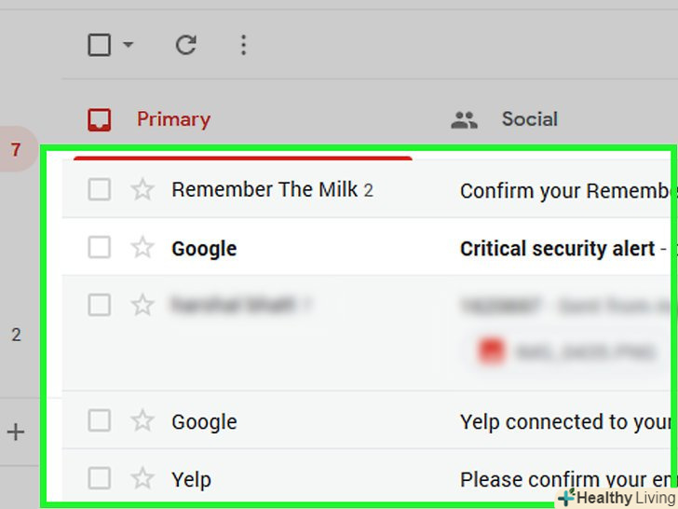Check the Yelp email checkbox
The height and width of the screenshot is (509, 678).
tap(99, 479)
